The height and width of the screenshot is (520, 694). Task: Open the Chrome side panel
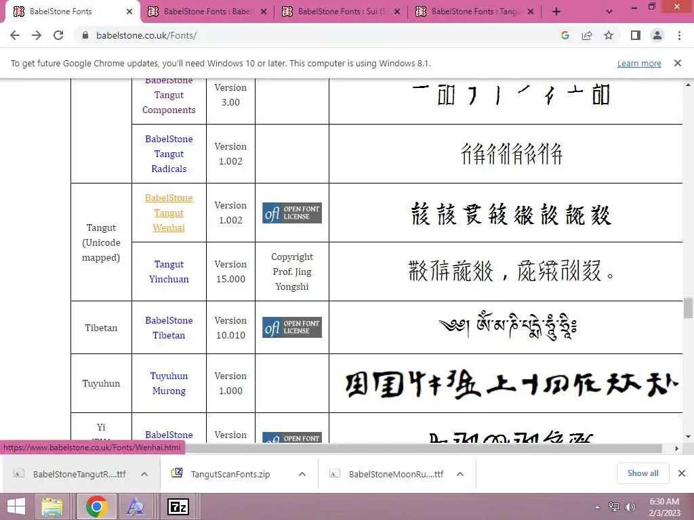[x=636, y=35]
